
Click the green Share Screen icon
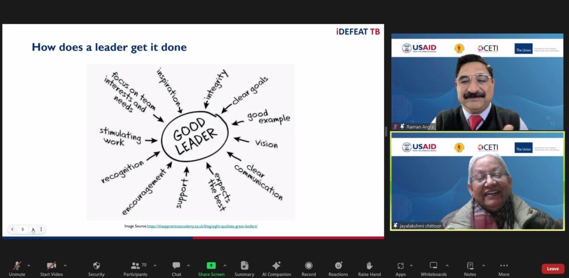211,266
